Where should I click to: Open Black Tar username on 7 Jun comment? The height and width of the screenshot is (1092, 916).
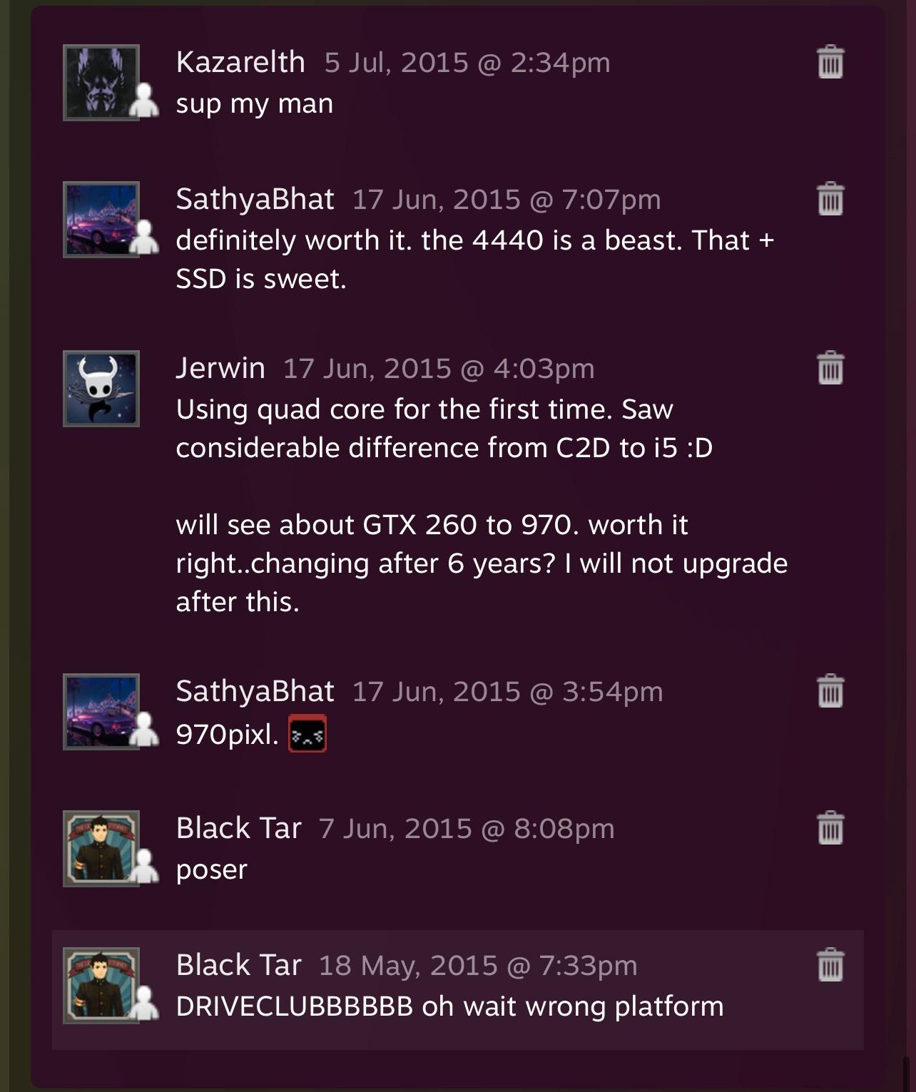238,828
